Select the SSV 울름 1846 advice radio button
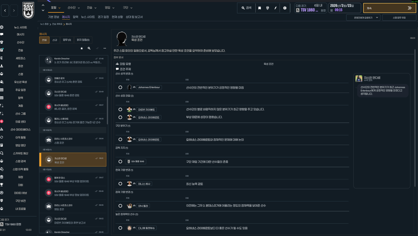418x236 pixels. [x=121, y=162]
